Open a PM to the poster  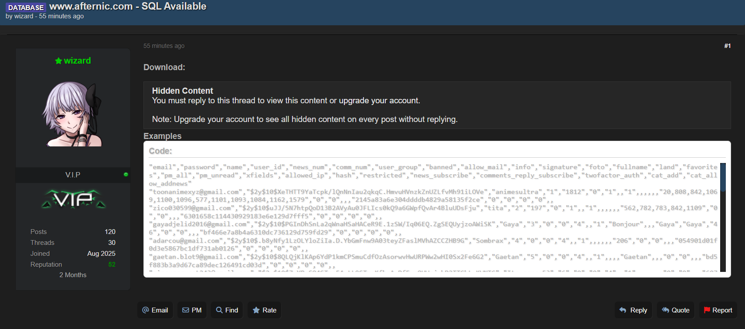point(192,310)
